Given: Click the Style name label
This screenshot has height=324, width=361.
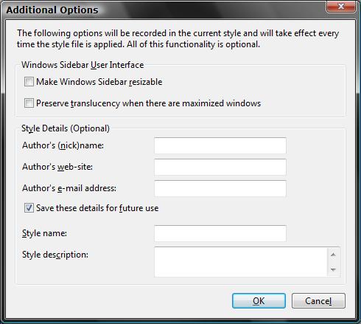Looking at the screenshot, I should tap(44, 233).
